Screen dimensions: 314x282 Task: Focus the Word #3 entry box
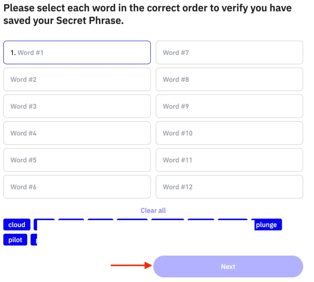(77, 106)
